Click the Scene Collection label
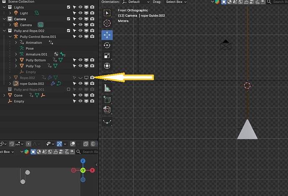The height and width of the screenshot is (196, 288). click(21, 2)
